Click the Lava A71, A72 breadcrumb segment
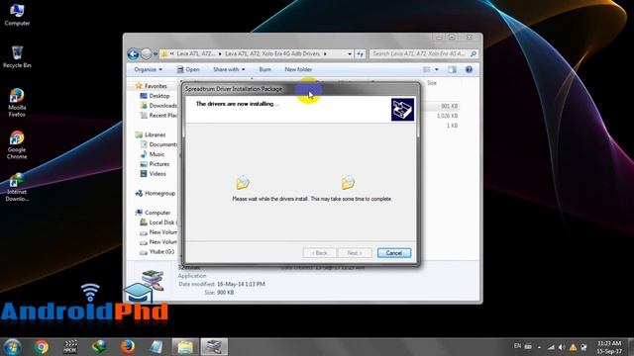 (x=196, y=53)
